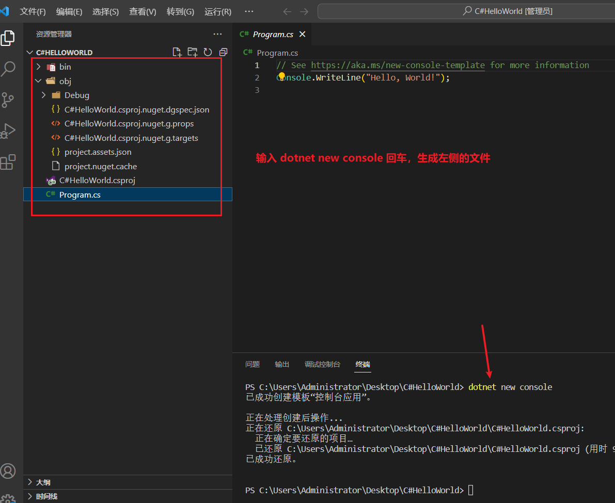Open the 文件(F) menu

tap(33, 11)
